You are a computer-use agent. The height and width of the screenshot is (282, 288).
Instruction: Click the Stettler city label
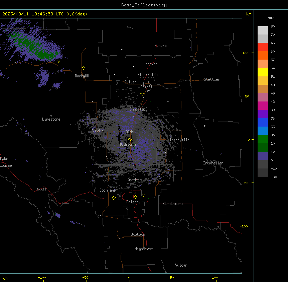point(212,79)
